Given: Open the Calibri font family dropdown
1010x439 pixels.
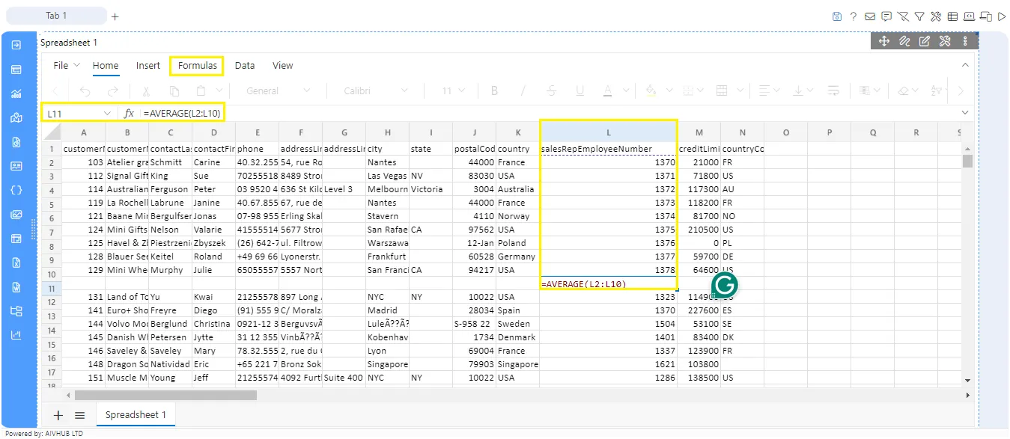Looking at the screenshot, I should coord(376,90).
